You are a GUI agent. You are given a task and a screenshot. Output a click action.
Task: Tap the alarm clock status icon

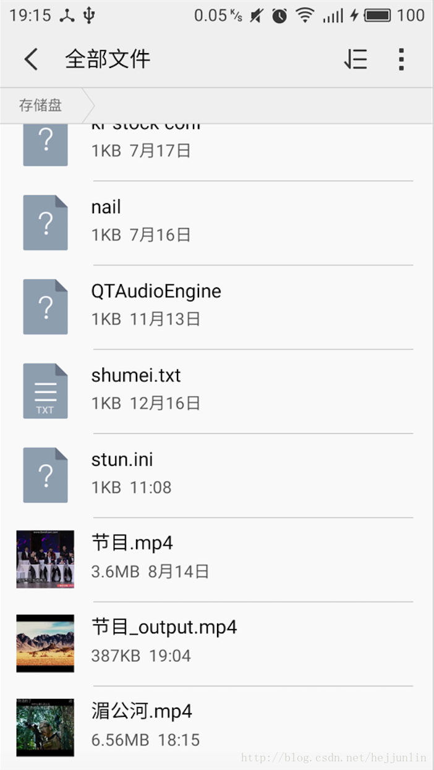279,16
